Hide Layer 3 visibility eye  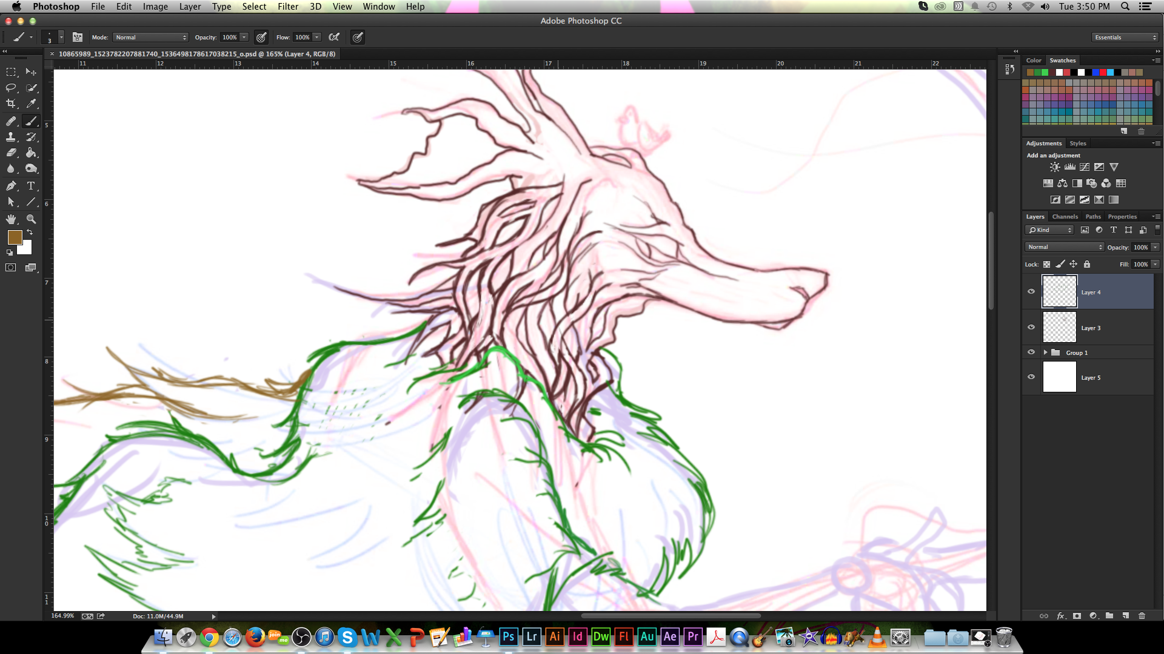pos(1031,327)
